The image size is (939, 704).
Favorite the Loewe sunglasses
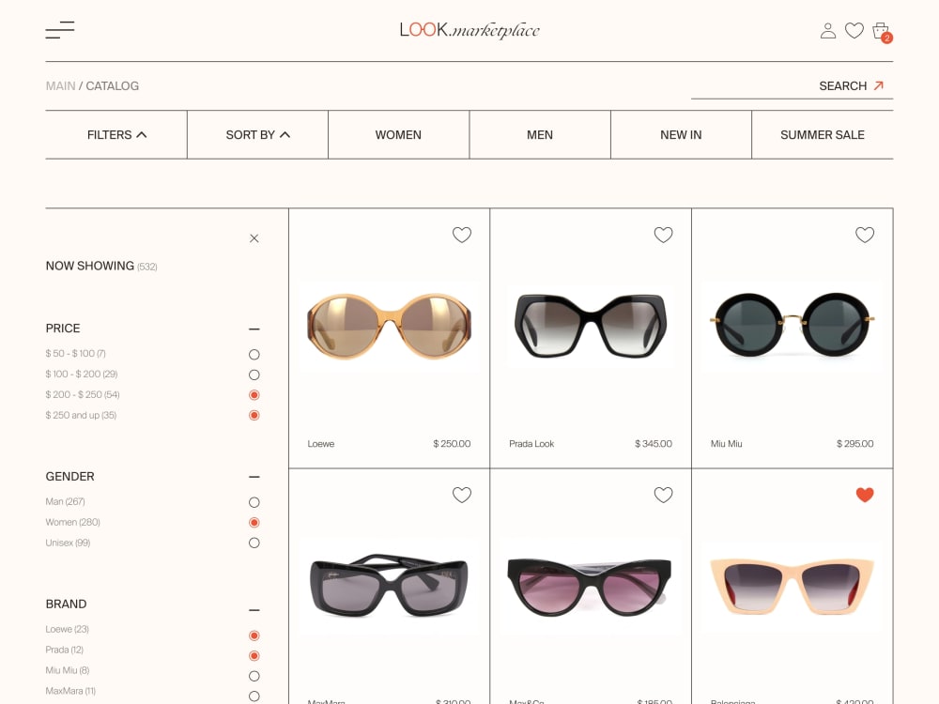click(x=462, y=235)
